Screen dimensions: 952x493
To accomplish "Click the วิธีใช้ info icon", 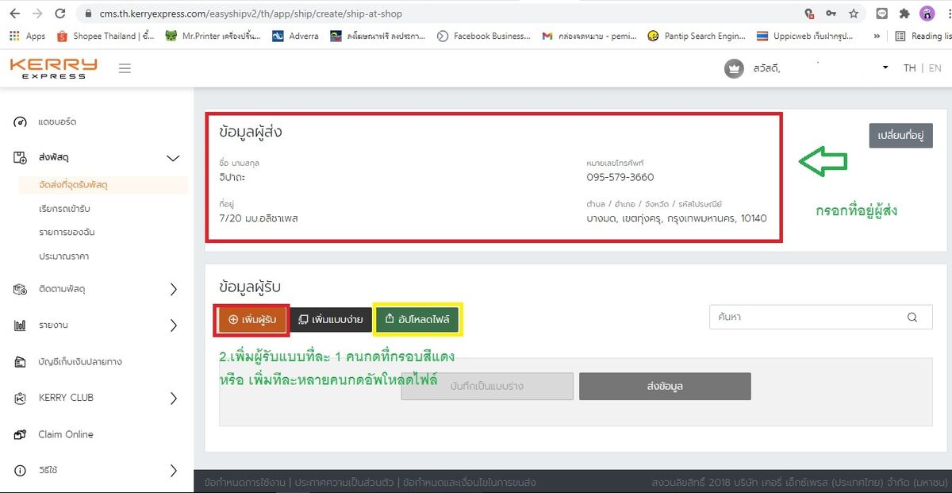I will coord(21,471).
